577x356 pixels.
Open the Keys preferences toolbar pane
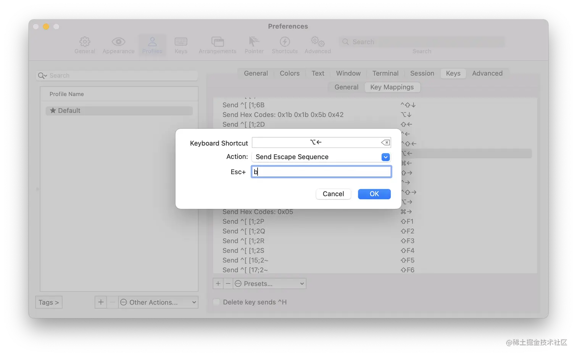pyautogui.click(x=181, y=45)
